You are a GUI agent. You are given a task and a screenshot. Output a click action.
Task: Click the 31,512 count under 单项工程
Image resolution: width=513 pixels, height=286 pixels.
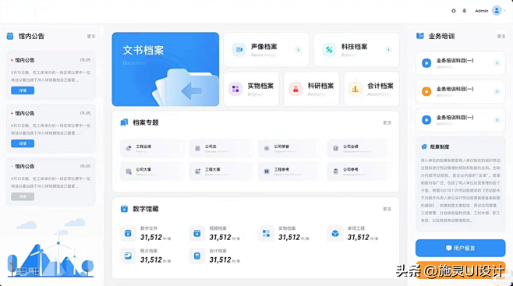[359, 238]
